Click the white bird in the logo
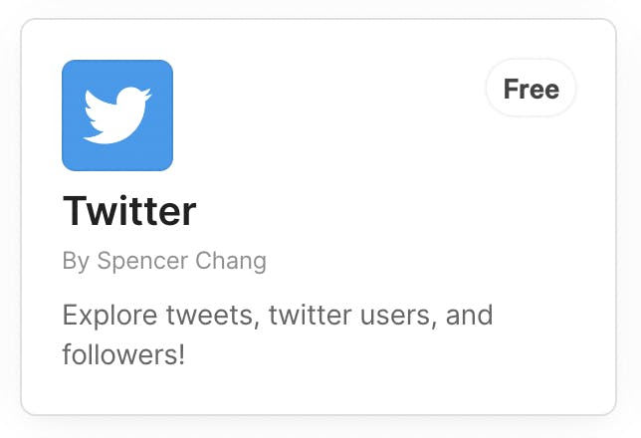The image size is (641, 438). click(x=116, y=114)
